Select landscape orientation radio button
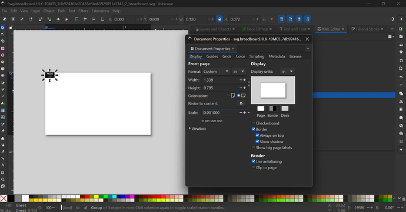The width and height of the screenshot is (406, 212). (x=238, y=95)
